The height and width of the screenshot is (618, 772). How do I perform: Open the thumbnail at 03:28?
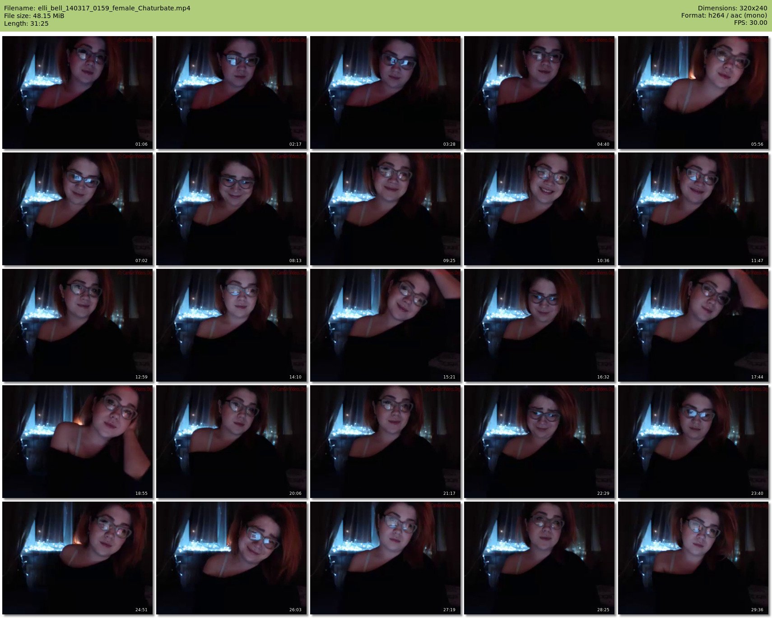coord(386,92)
